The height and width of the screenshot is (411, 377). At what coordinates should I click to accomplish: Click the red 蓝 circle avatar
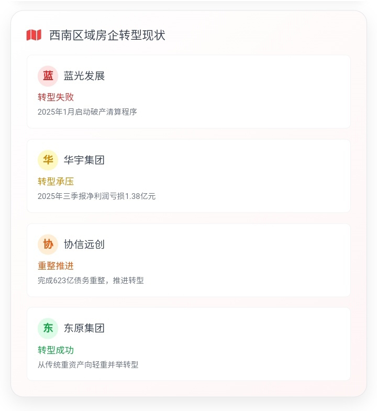[48, 76]
